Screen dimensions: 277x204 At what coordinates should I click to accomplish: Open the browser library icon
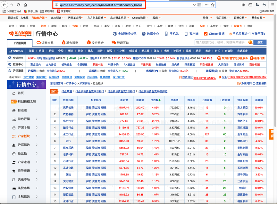click(243, 5)
